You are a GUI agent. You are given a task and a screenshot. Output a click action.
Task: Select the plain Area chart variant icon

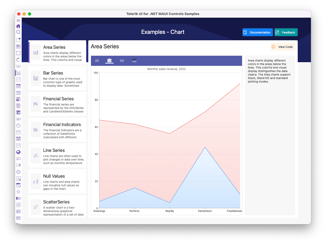tap(97, 61)
